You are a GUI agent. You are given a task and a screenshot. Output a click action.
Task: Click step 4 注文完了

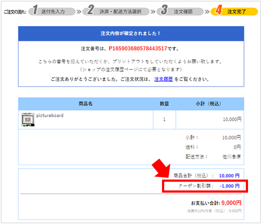(x=234, y=11)
